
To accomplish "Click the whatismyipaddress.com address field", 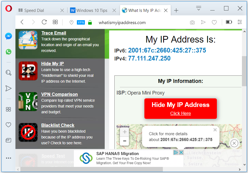I will tap(122, 22).
